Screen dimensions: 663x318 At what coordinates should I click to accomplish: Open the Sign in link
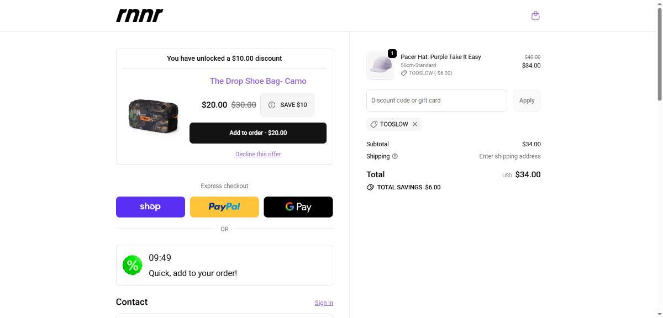[324, 303]
